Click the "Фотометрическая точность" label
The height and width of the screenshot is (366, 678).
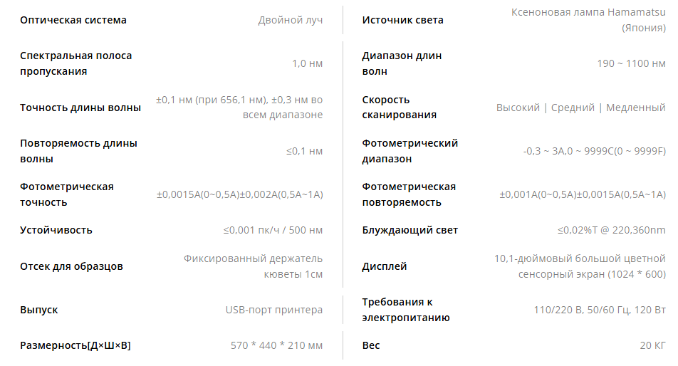(67, 194)
